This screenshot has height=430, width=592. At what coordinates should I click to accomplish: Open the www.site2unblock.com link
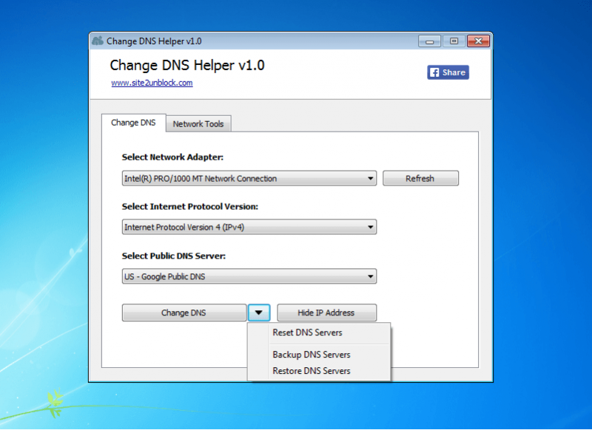coord(153,82)
